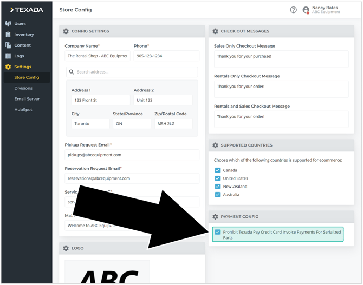This screenshot has width=363, height=285.
Task: Click the Sales Only Checkout Message box
Action: (281, 59)
